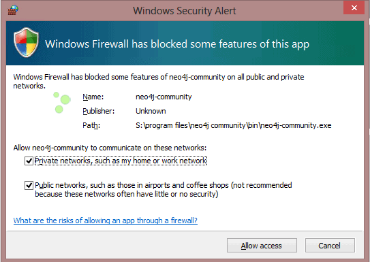This screenshot has width=370, height=262.
Task: Click the 'Unknown' publisher value
Action: tap(151, 111)
